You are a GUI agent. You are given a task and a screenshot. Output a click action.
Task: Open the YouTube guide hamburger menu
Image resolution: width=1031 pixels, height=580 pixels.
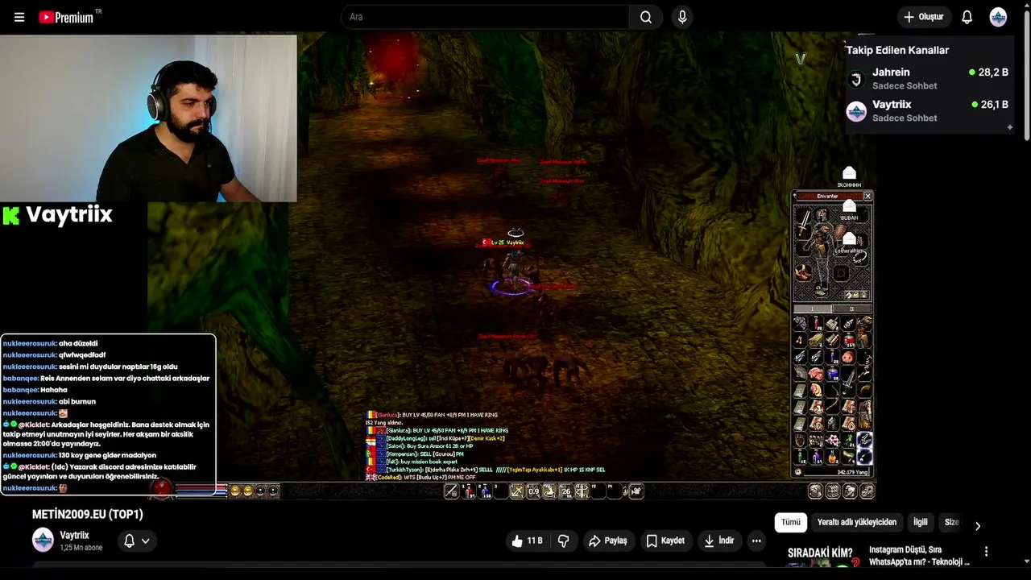point(19,17)
